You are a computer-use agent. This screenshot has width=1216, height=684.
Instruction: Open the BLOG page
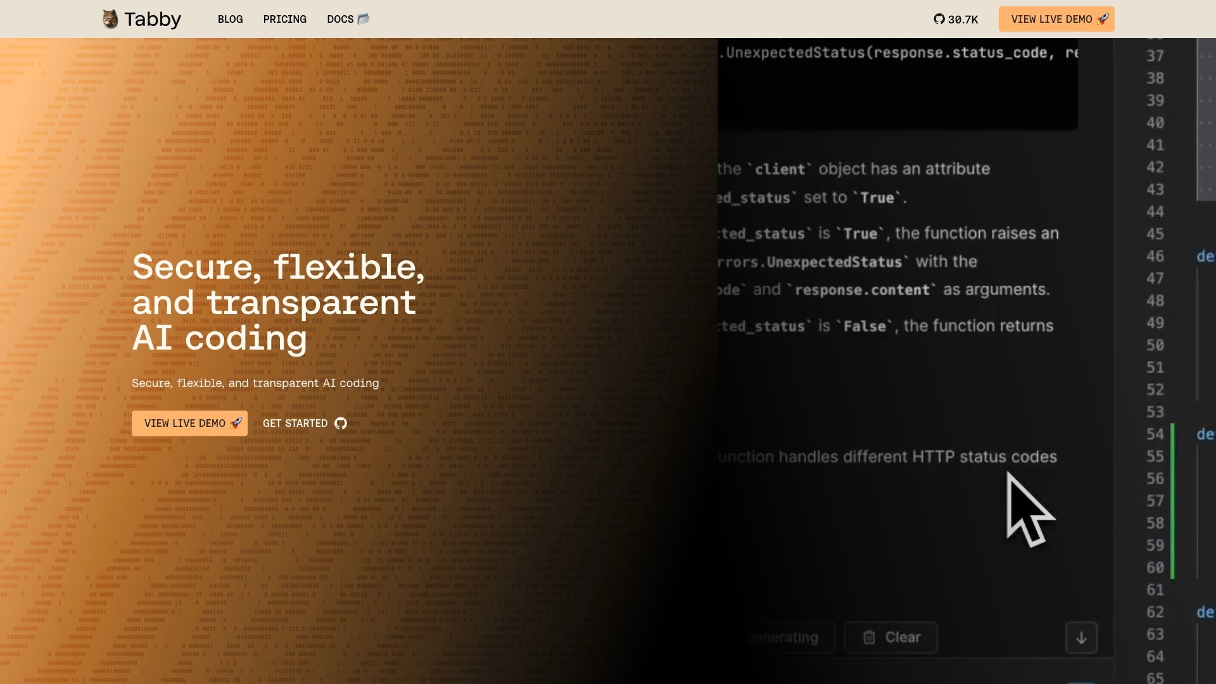(x=230, y=19)
